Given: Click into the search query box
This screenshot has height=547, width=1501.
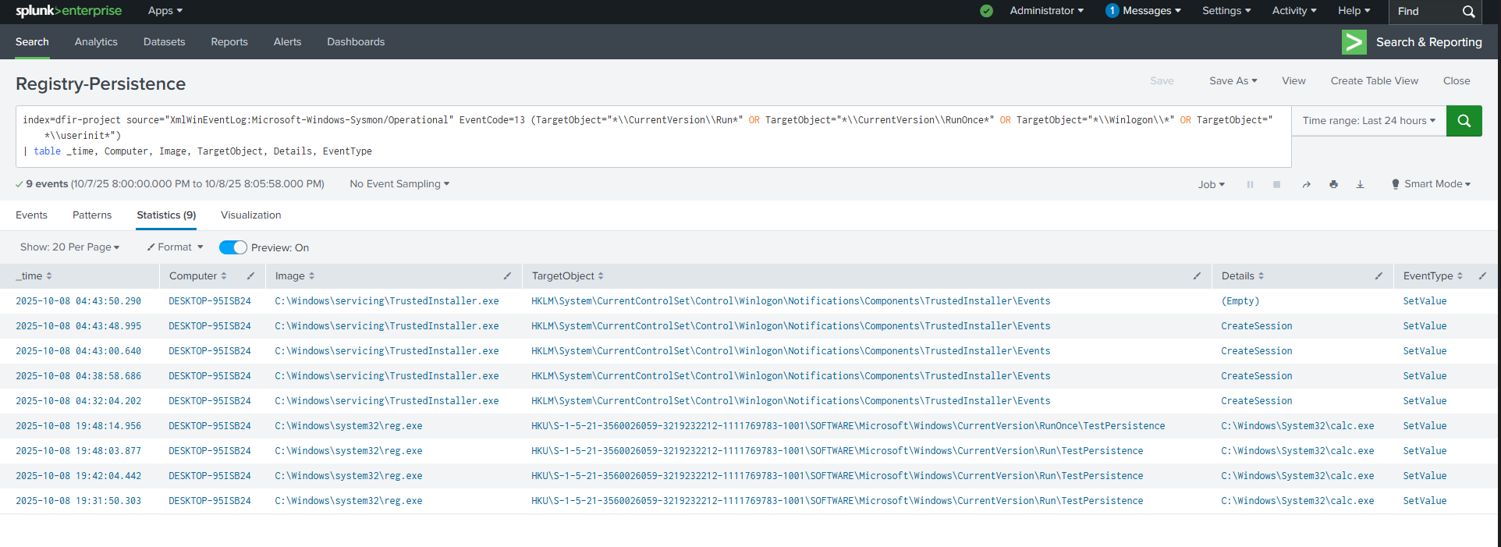Looking at the screenshot, I should click(x=653, y=137).
